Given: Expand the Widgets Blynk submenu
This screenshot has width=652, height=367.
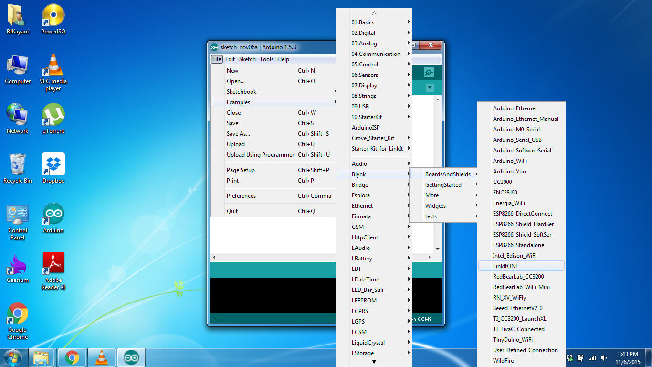Looking at the screenshot, I should [x=444, y=206].
